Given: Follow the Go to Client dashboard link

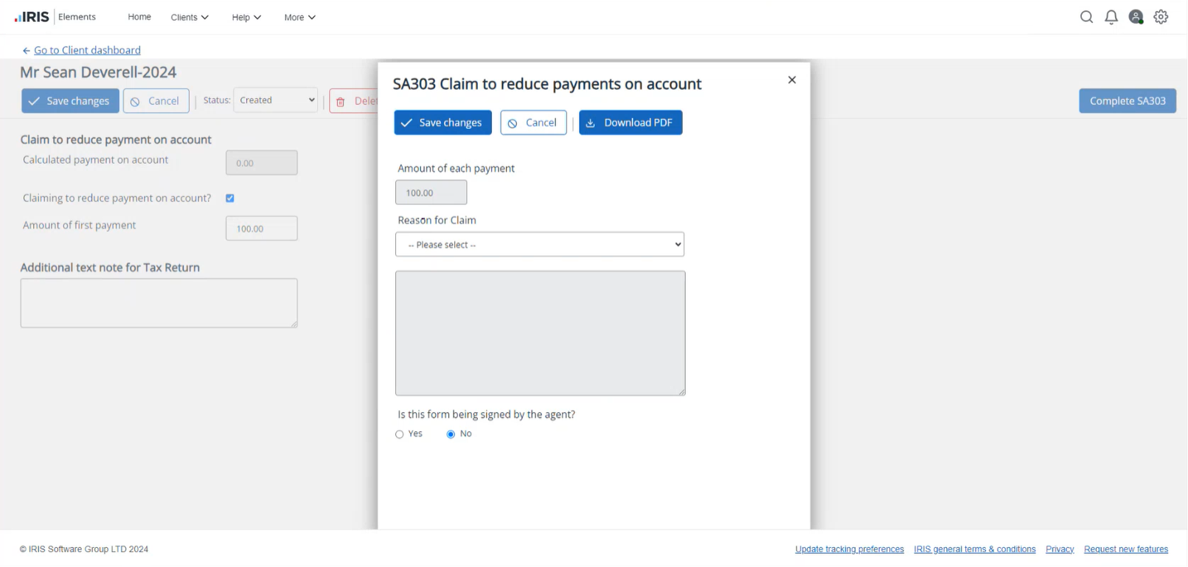Looking at the screenshot, I should (87, 50).
